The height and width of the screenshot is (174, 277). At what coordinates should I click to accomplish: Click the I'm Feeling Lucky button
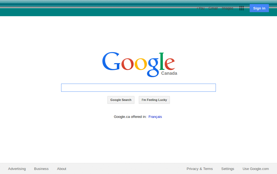[x=154, y=100]
